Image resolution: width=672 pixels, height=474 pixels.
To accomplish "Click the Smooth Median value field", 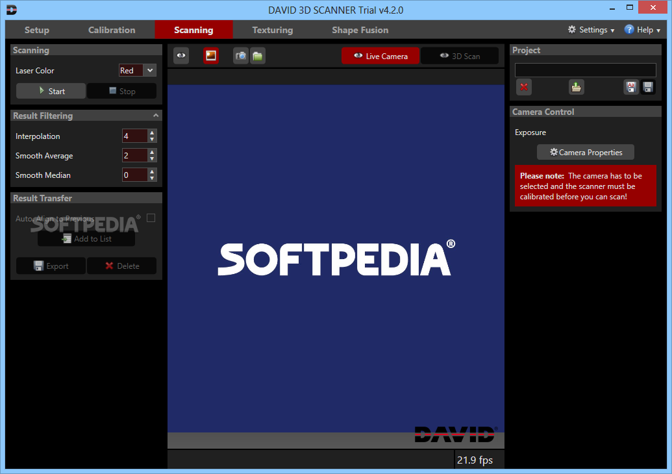I will pos(135,175).
